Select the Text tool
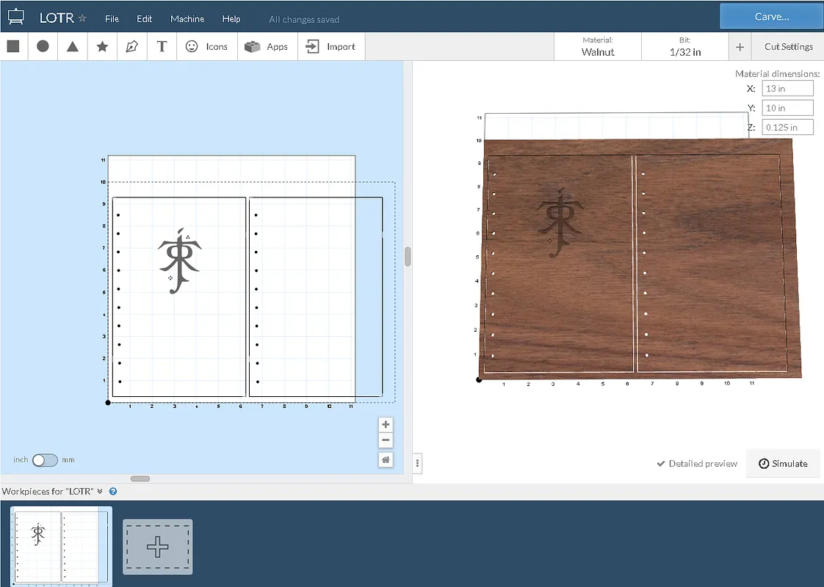 162,46
